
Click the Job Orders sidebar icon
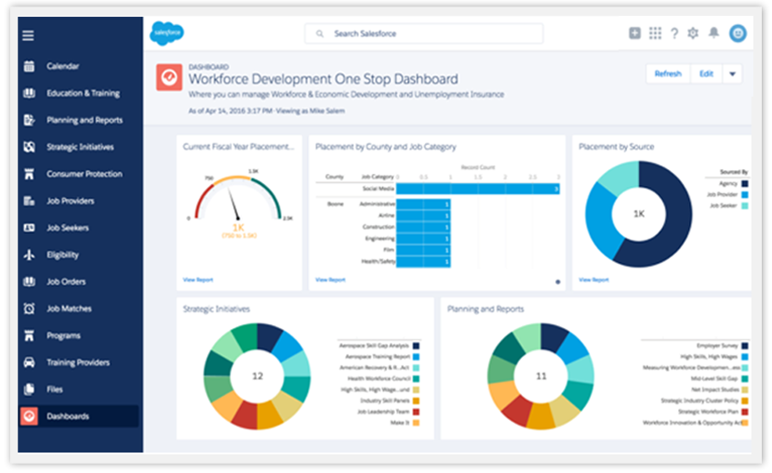coord(29,282)
